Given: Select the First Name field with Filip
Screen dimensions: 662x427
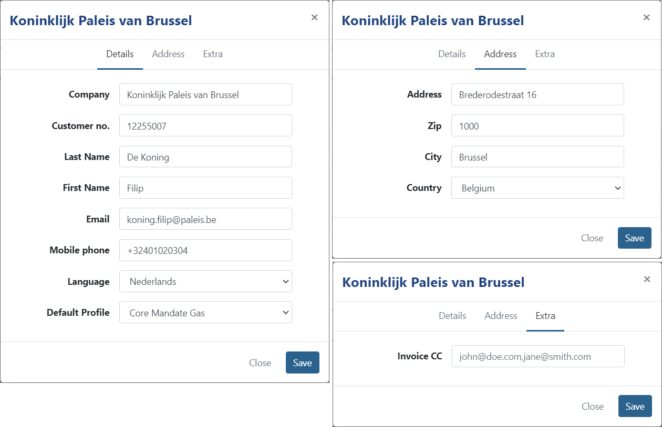Looking at the screenshot, I should (x=205, y=188).
